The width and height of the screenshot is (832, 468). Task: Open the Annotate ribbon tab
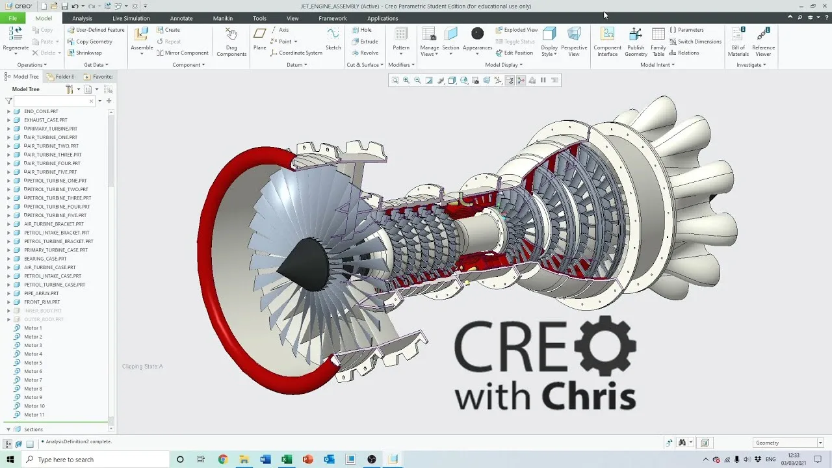point(181,18)
